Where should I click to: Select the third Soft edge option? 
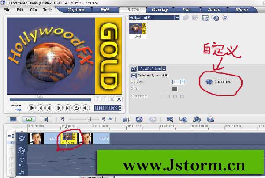(175, 96)
